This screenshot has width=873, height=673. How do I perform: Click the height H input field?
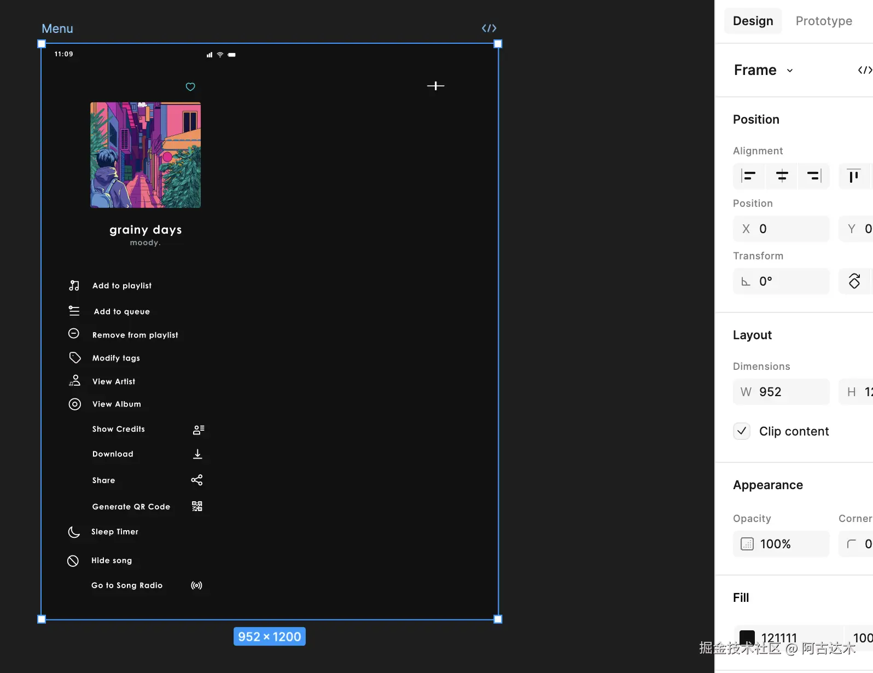[856, 392]
